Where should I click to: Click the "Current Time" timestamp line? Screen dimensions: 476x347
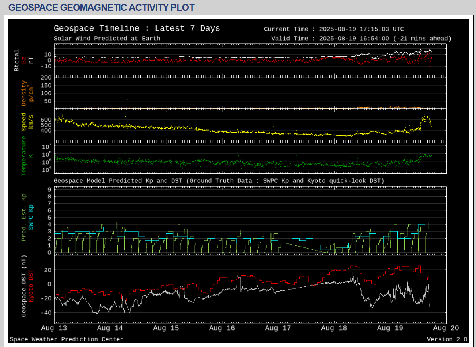334,29
